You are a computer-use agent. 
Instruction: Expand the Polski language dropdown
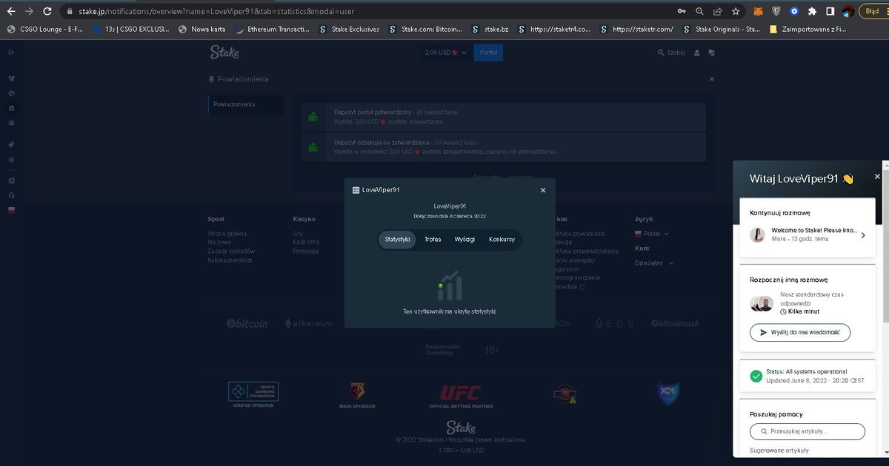pos(652,234)
